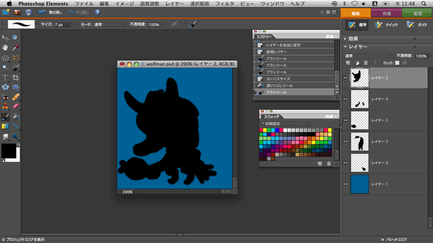Image resolution: width=433 pixels, height=243 pixels.
Task: Click the new layer icon in Layers panel
Action: pyautogui.click(x=348, y=63)
